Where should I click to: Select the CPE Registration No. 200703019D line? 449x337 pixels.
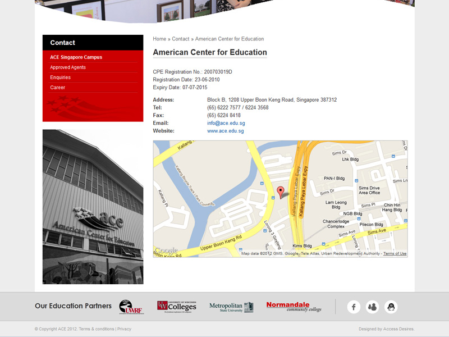(x=193, y=72)
